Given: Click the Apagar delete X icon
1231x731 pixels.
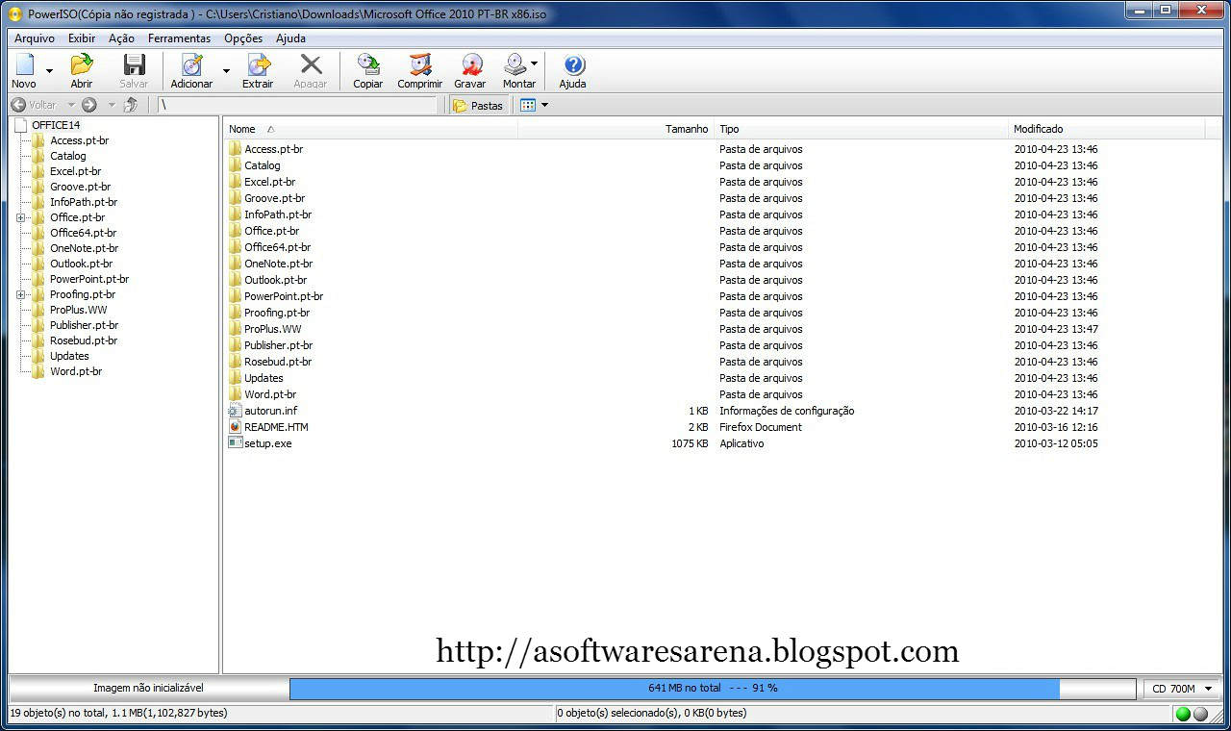Looking at the screenshot, I should coord(311,64).
